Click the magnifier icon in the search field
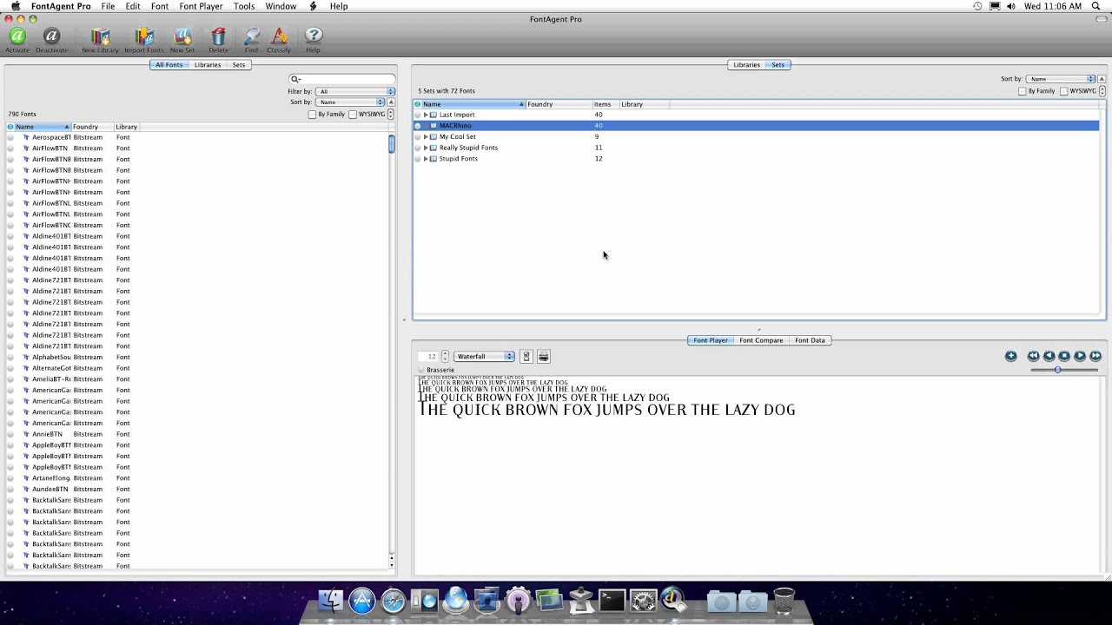 [295, 79]
